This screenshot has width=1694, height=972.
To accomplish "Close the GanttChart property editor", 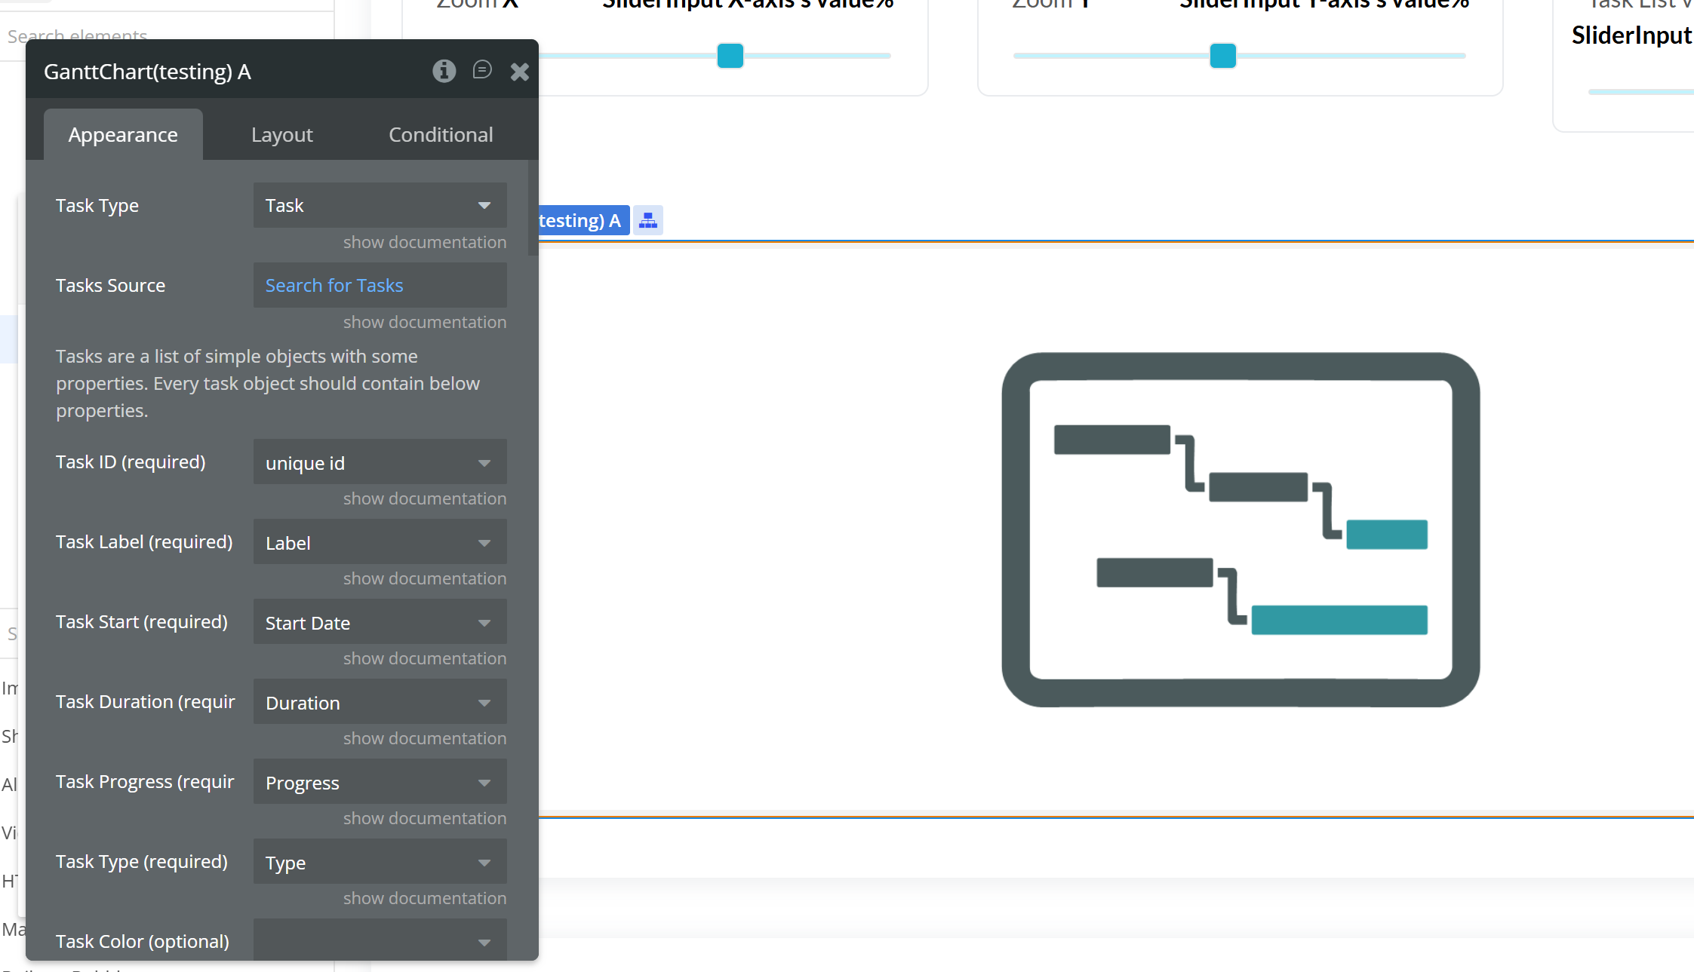I will click(x=519, y=72).
